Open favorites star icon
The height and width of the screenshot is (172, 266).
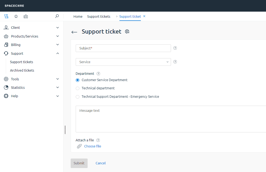click(16, 16)
